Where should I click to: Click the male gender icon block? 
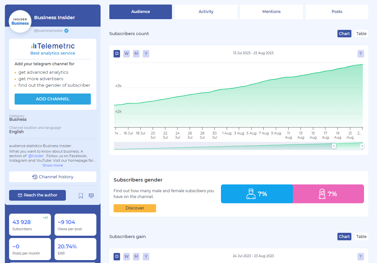coord(257,194)
